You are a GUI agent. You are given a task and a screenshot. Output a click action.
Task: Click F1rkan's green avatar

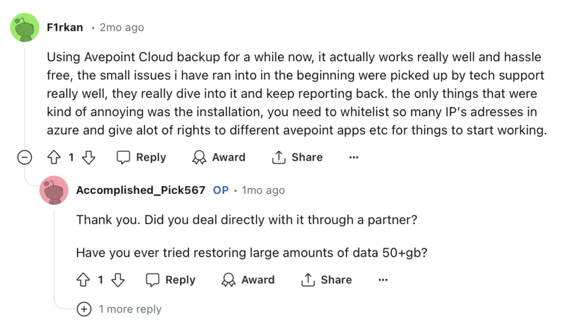coord(24,28)
